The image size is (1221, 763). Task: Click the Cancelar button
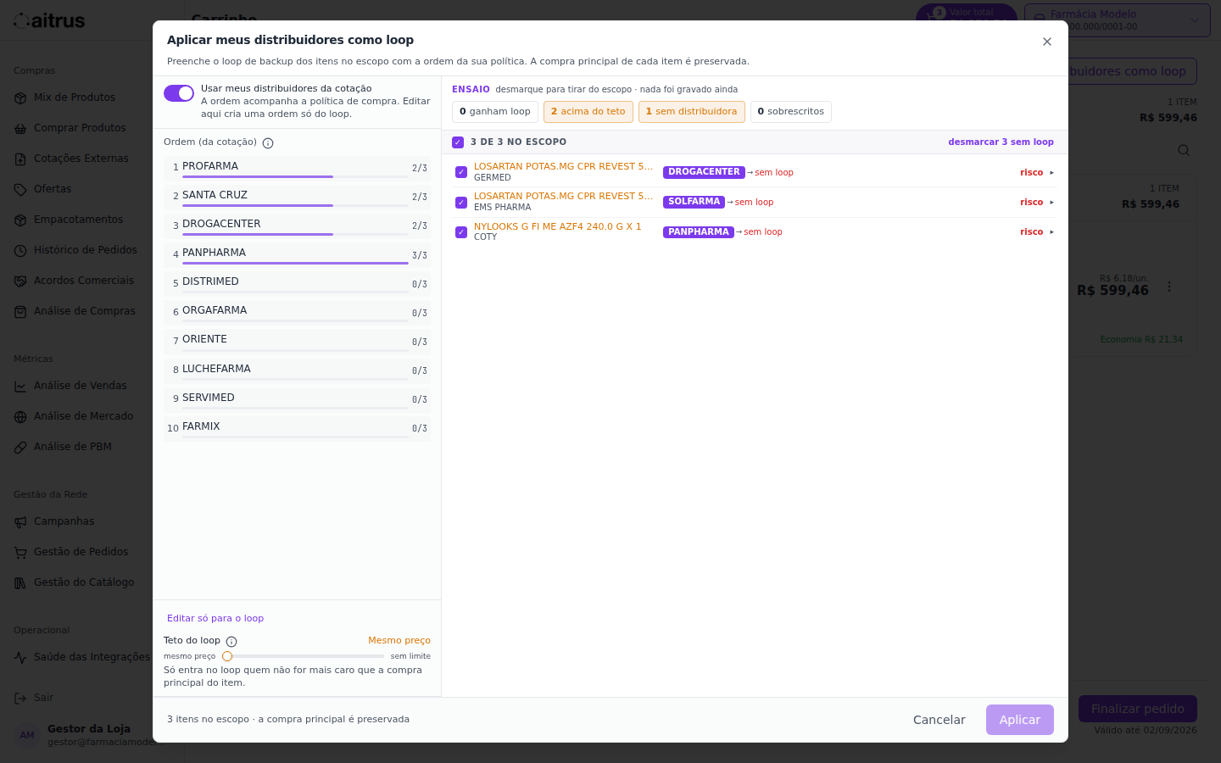pos(939,720)
